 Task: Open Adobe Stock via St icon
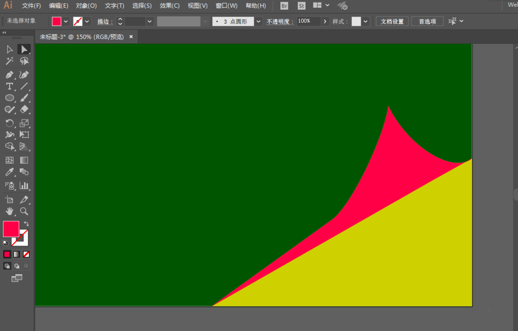click(x=301, y=6)
